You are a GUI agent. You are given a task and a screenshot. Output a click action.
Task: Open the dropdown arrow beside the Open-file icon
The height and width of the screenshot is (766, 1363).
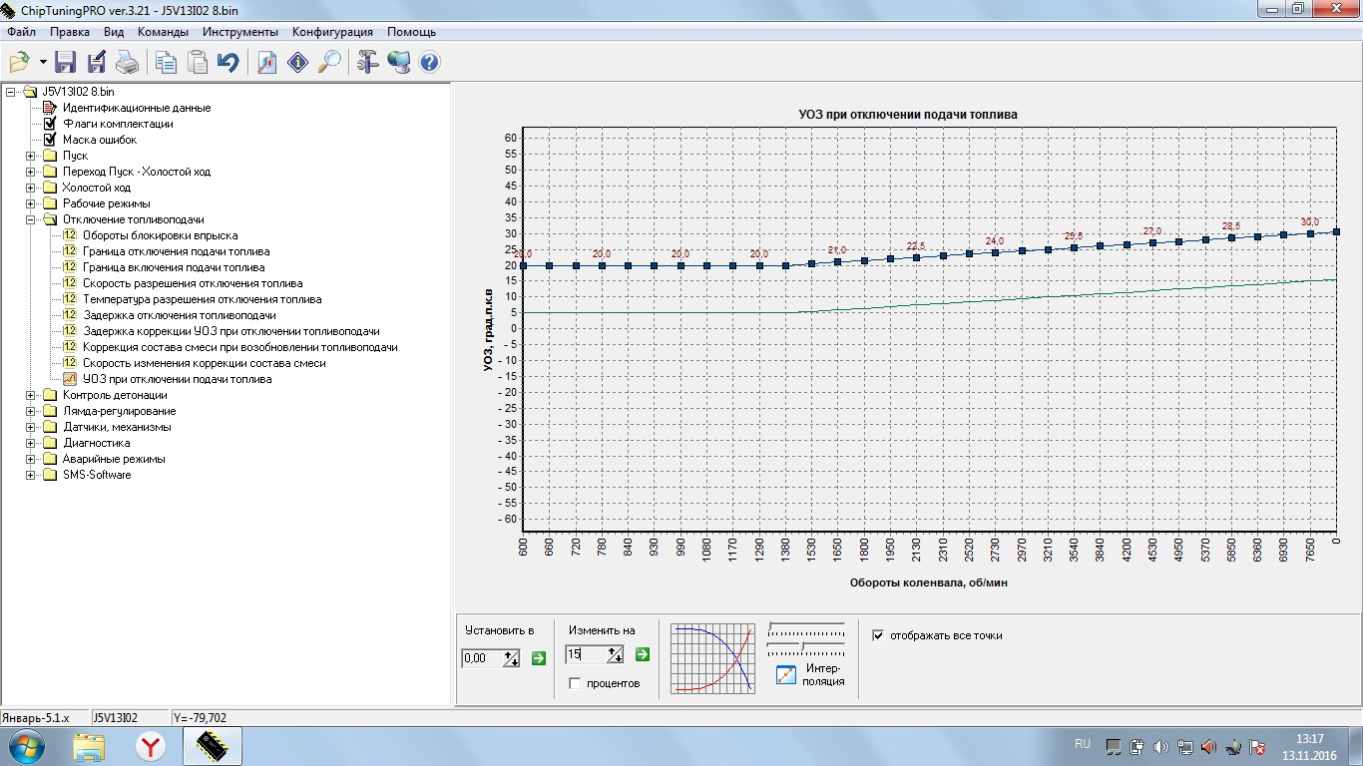tap(43, 63)
